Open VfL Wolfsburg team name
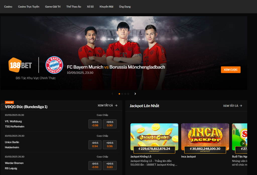The width and height of the screenshot is (257, 175). pos(13,121)
